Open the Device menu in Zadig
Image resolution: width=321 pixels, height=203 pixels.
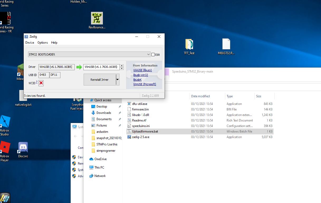tap(30, 43)
